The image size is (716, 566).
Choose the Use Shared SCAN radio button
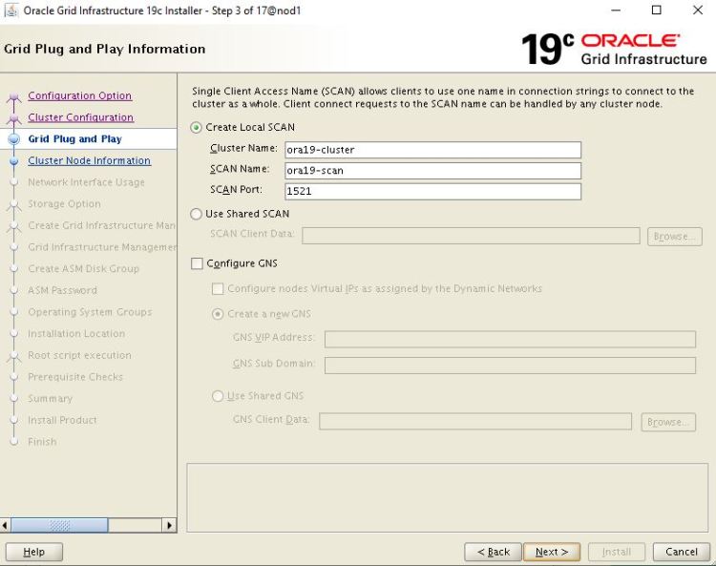coord(198,214)
